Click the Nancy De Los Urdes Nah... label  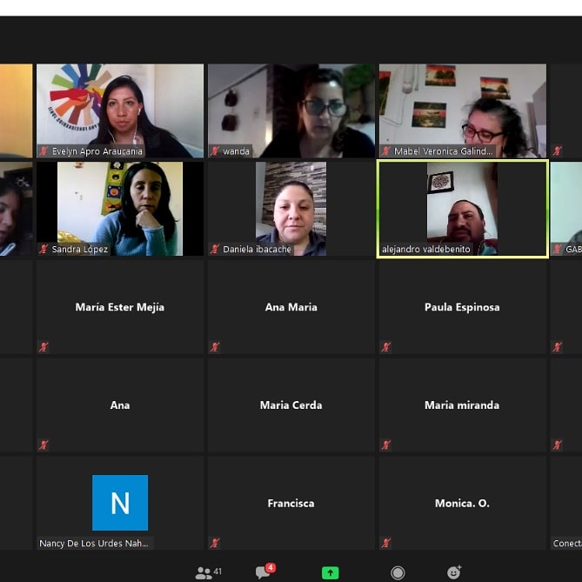pyautogui.click(x=94, y=544)
